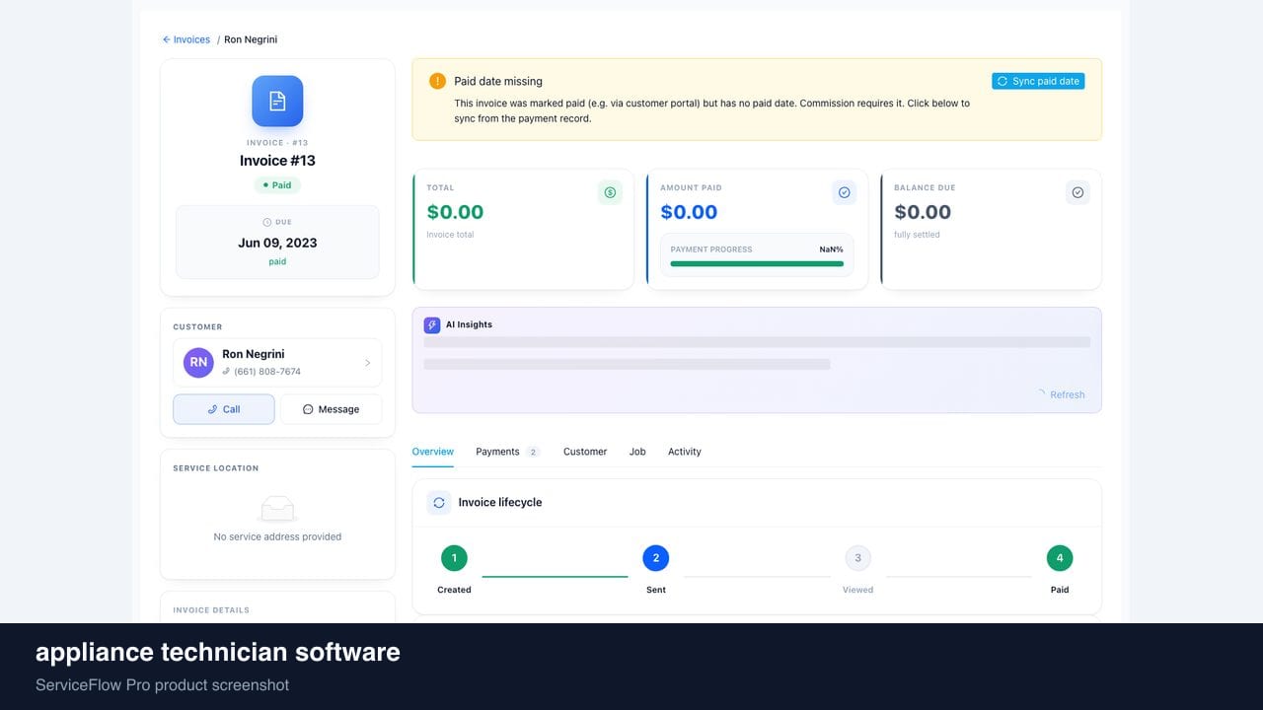Click the orange warning icon in alert

(x=437, y=81)
